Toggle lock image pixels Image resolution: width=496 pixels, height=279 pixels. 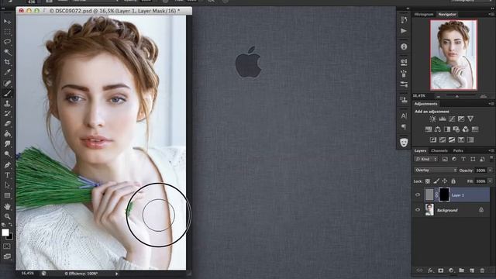click(x=436, y=181)
